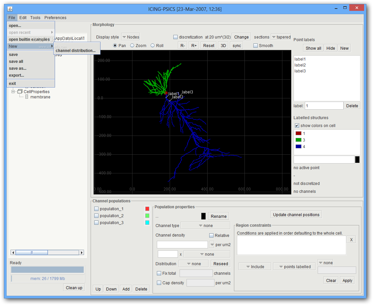
Task: Enable the Fix total checkbox
Action: tap(159, 273)
